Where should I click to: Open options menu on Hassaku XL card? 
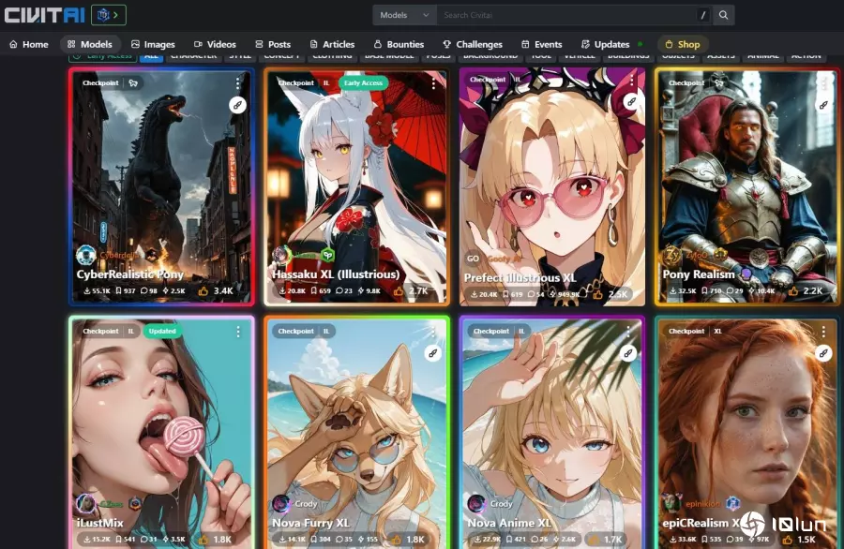coord(433,82)
